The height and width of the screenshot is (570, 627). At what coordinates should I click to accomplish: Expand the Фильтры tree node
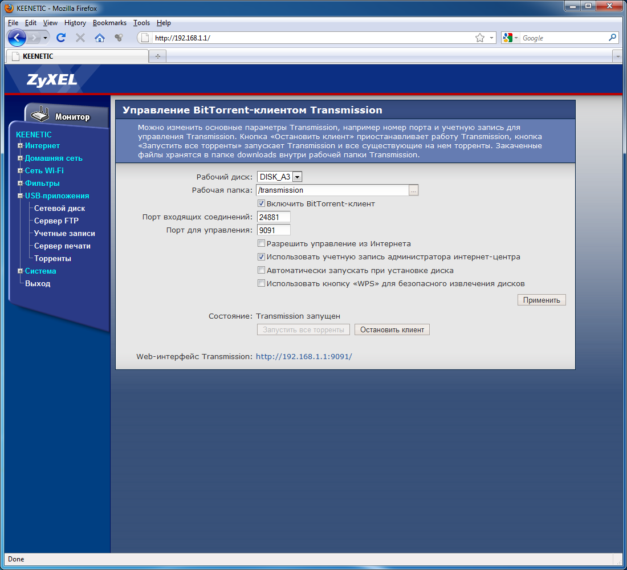[x=20, y=183]
